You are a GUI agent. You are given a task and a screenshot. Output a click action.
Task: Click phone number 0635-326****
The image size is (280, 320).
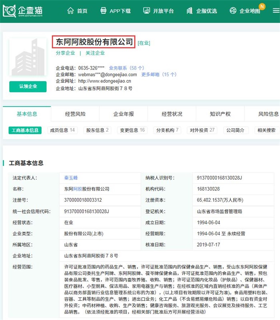[91, 68]
